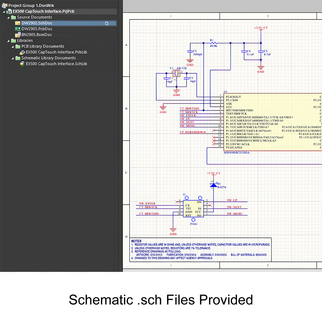This screenshot has width=322, height=324.
Task: Click the SW_UP net label right of J1
Action: [x=232, y=200]
